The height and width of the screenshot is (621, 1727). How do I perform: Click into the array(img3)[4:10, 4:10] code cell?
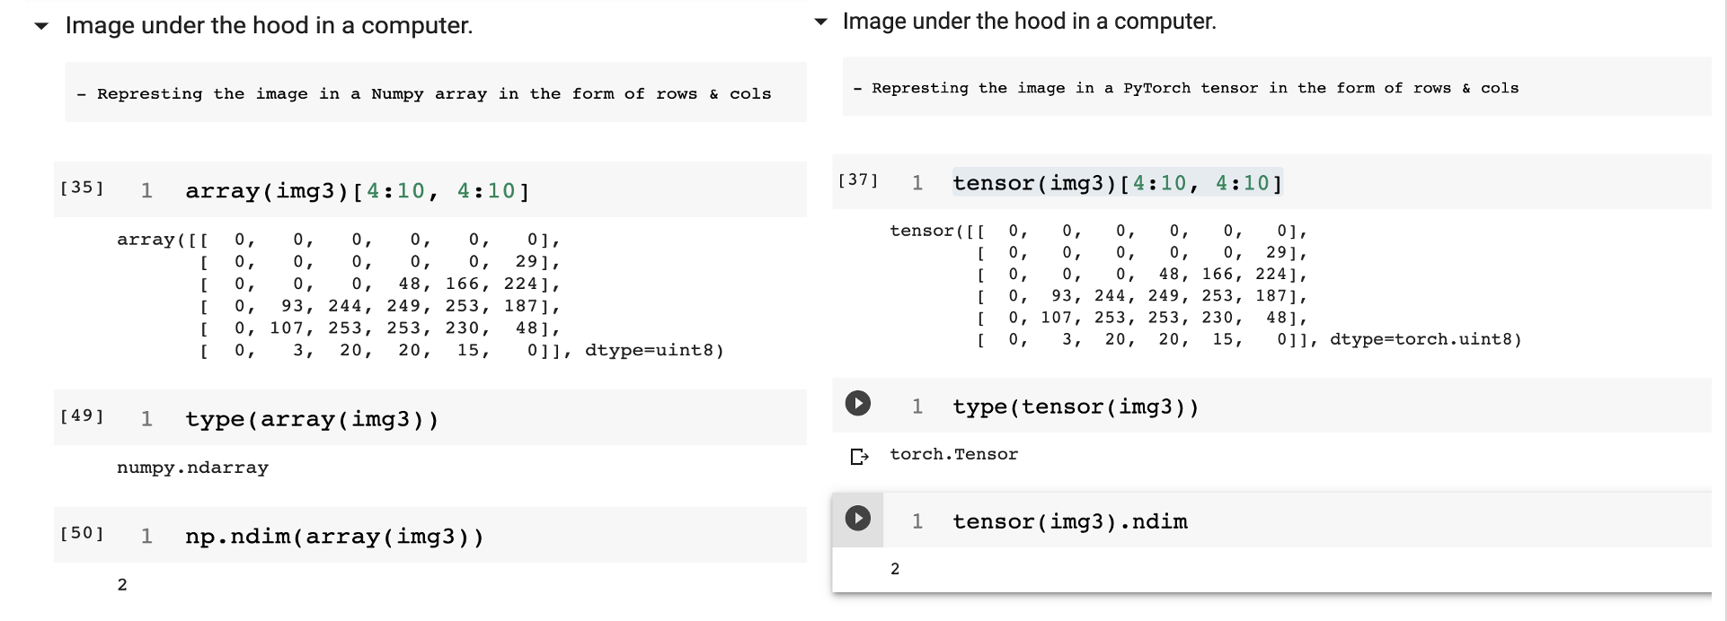pos(493,190)
